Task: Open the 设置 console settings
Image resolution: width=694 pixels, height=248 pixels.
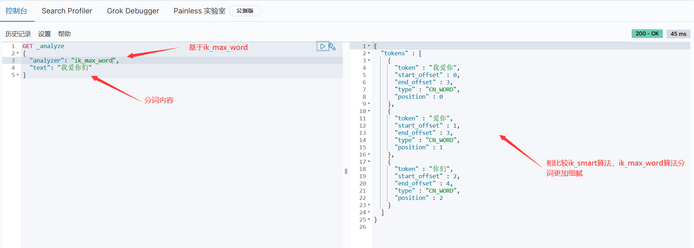Action: click(x=44, y=34)
